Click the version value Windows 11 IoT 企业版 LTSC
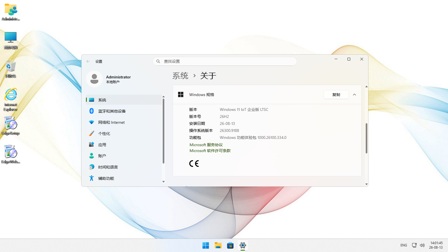 point(244,109)
